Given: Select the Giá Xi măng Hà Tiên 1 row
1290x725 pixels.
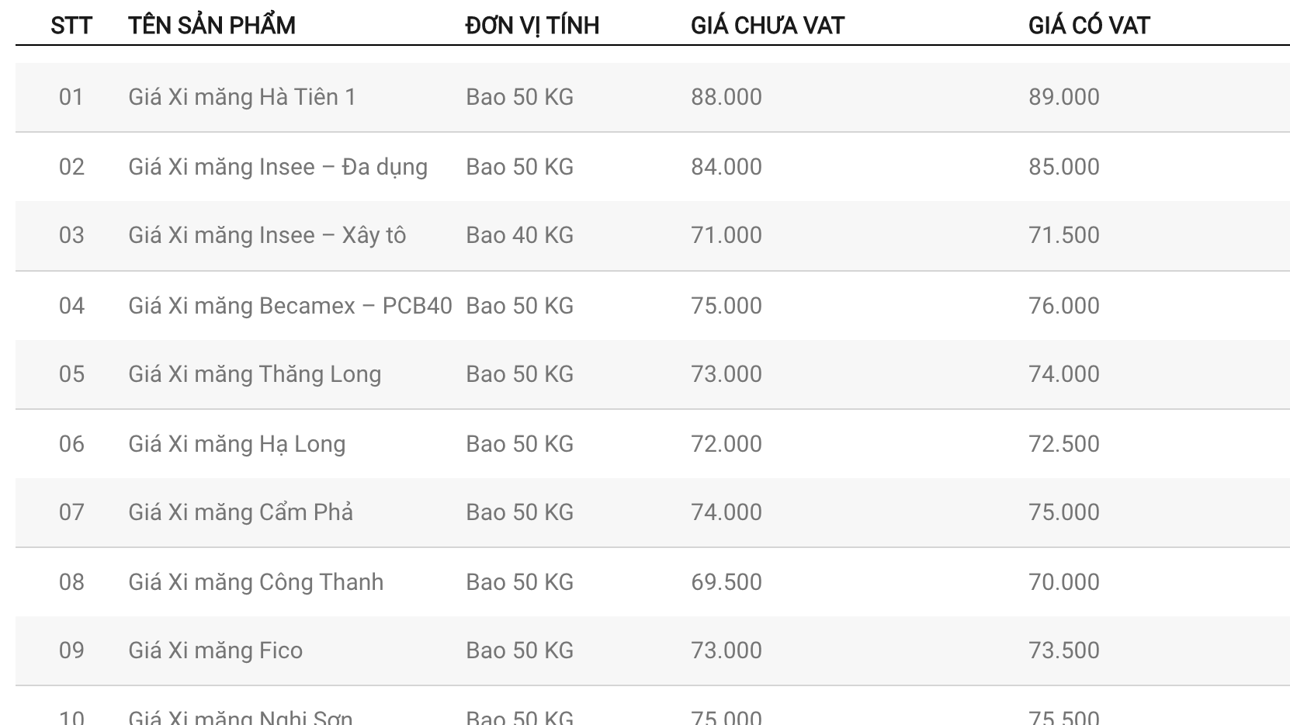Looking at the screenshot, I should tap(653, 97).
